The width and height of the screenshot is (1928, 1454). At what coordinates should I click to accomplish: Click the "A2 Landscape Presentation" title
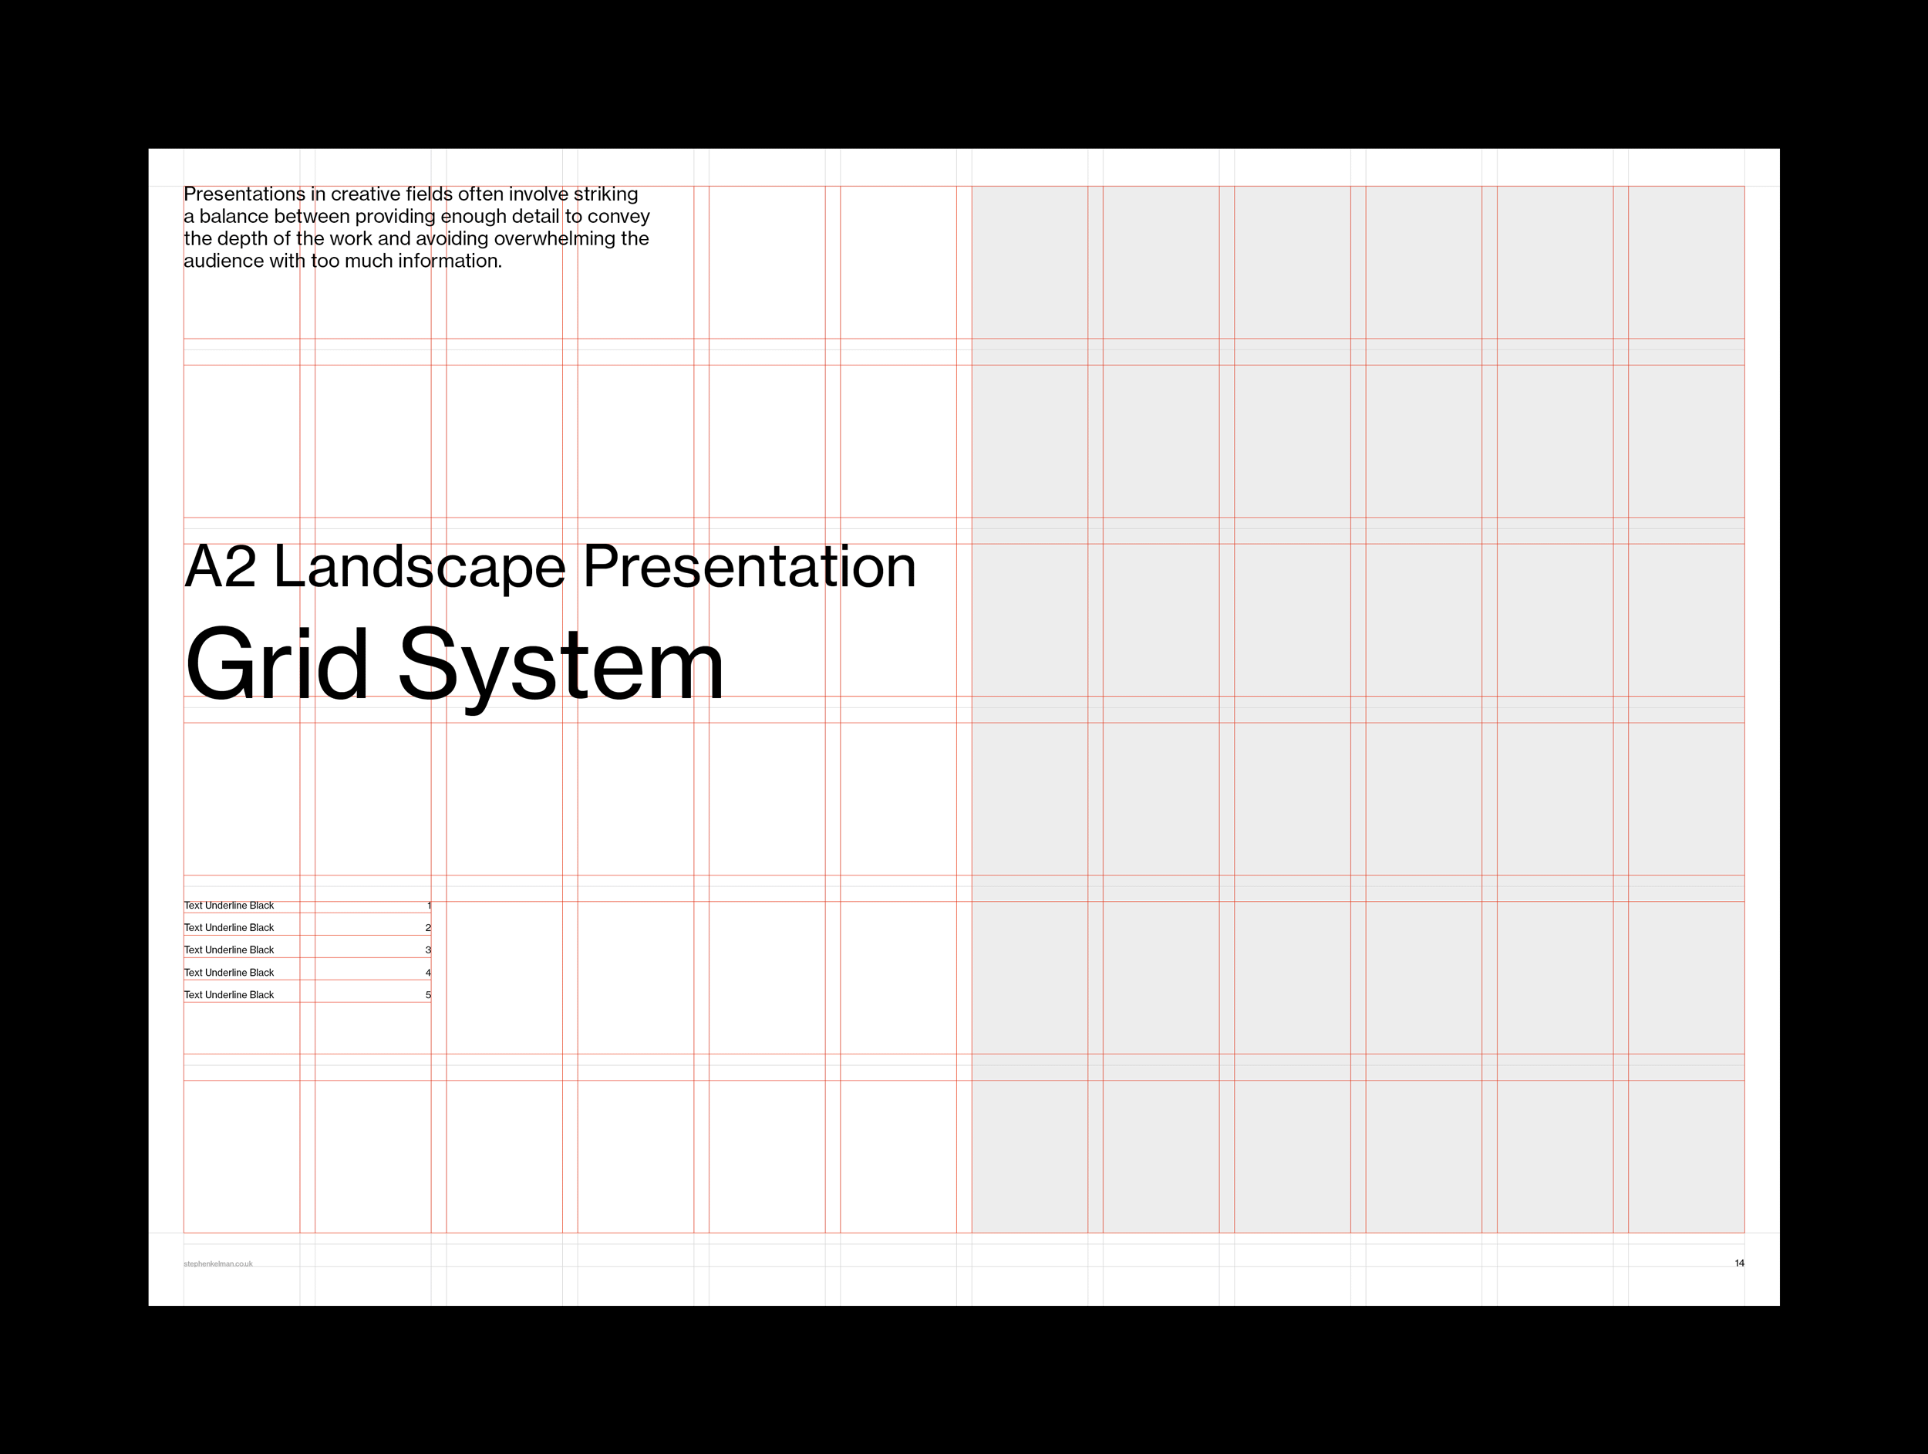pos(550,567)
